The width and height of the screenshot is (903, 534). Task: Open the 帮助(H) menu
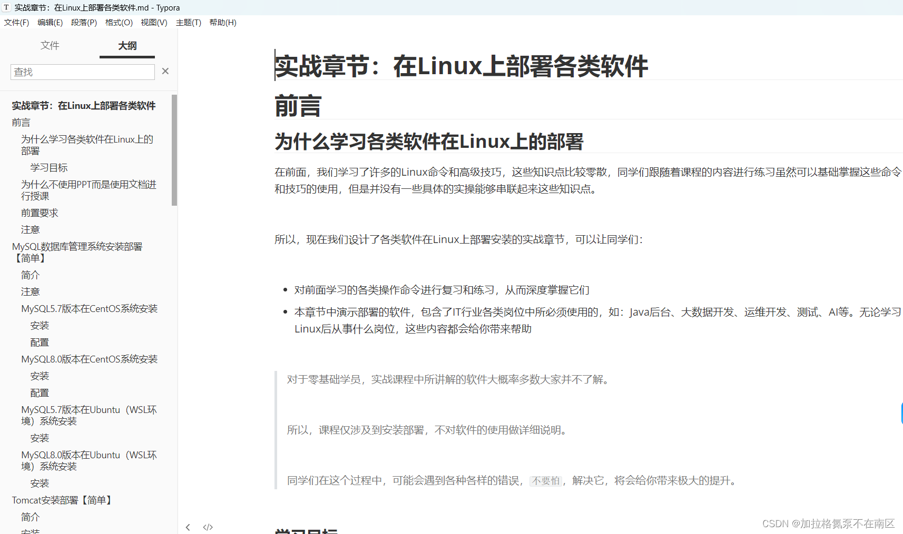point(223,23)
